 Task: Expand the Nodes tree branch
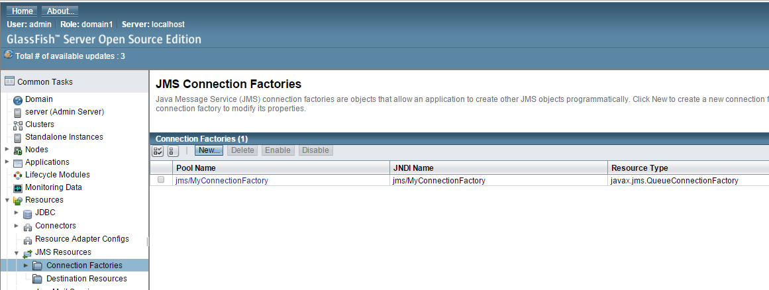[7, 149]
